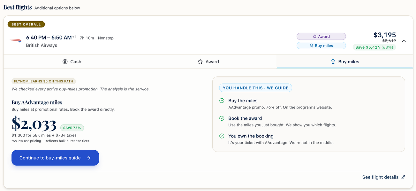Click the Buy miles pill badge
Viewport: 416px width, 191px height.
[321, 46]
